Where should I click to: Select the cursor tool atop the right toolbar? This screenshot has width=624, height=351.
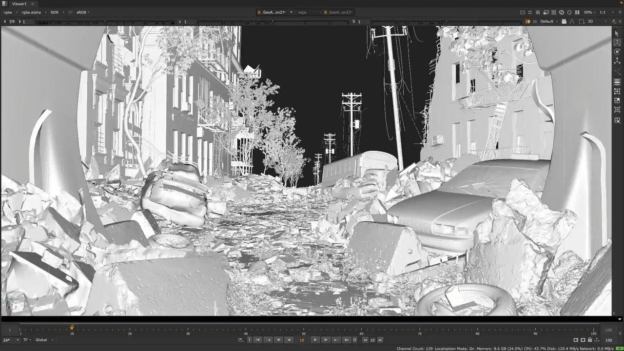click(616, 33)
